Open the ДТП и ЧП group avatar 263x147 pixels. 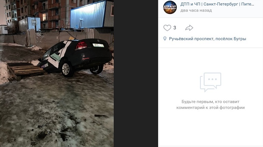click(x=170, y=7)
